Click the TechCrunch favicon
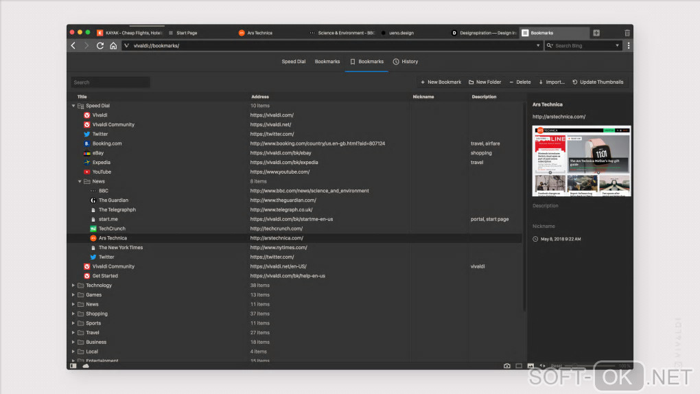700x394 pixels. point(93,229)
